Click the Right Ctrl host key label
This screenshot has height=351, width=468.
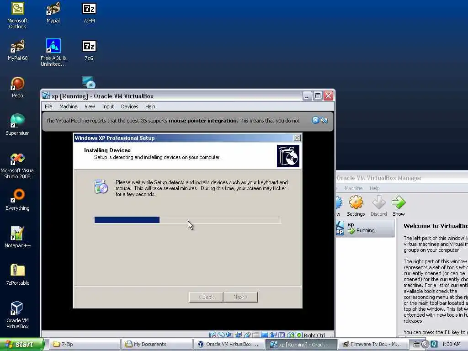(314, 335)
